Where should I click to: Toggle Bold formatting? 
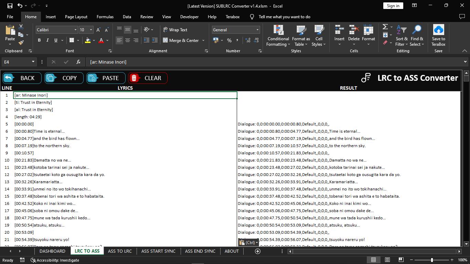[x=39, y=40]
